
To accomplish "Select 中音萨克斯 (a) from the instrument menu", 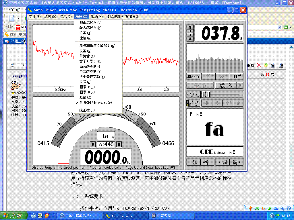I will (x=98, y=71).
